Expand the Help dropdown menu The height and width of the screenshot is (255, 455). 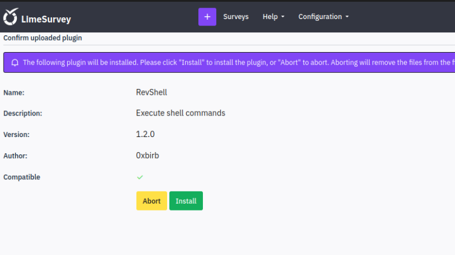(x=273, y=17)
